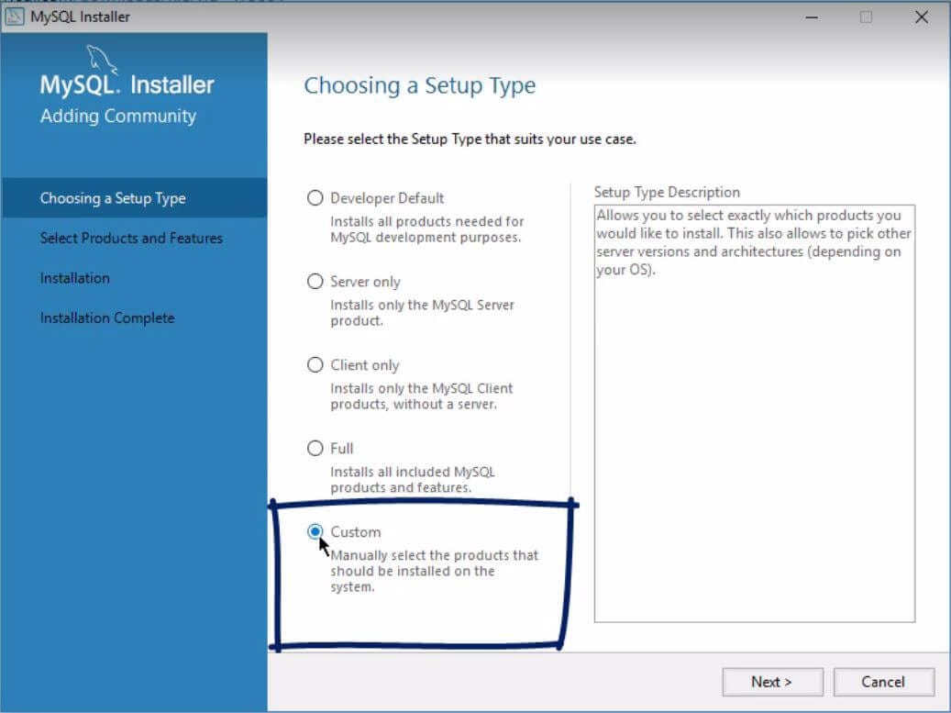Image resolution: width=951 pixels, height=713 pixels.
Task: Click the MySQL dolphin logo in sidebar
Action: 101,60
